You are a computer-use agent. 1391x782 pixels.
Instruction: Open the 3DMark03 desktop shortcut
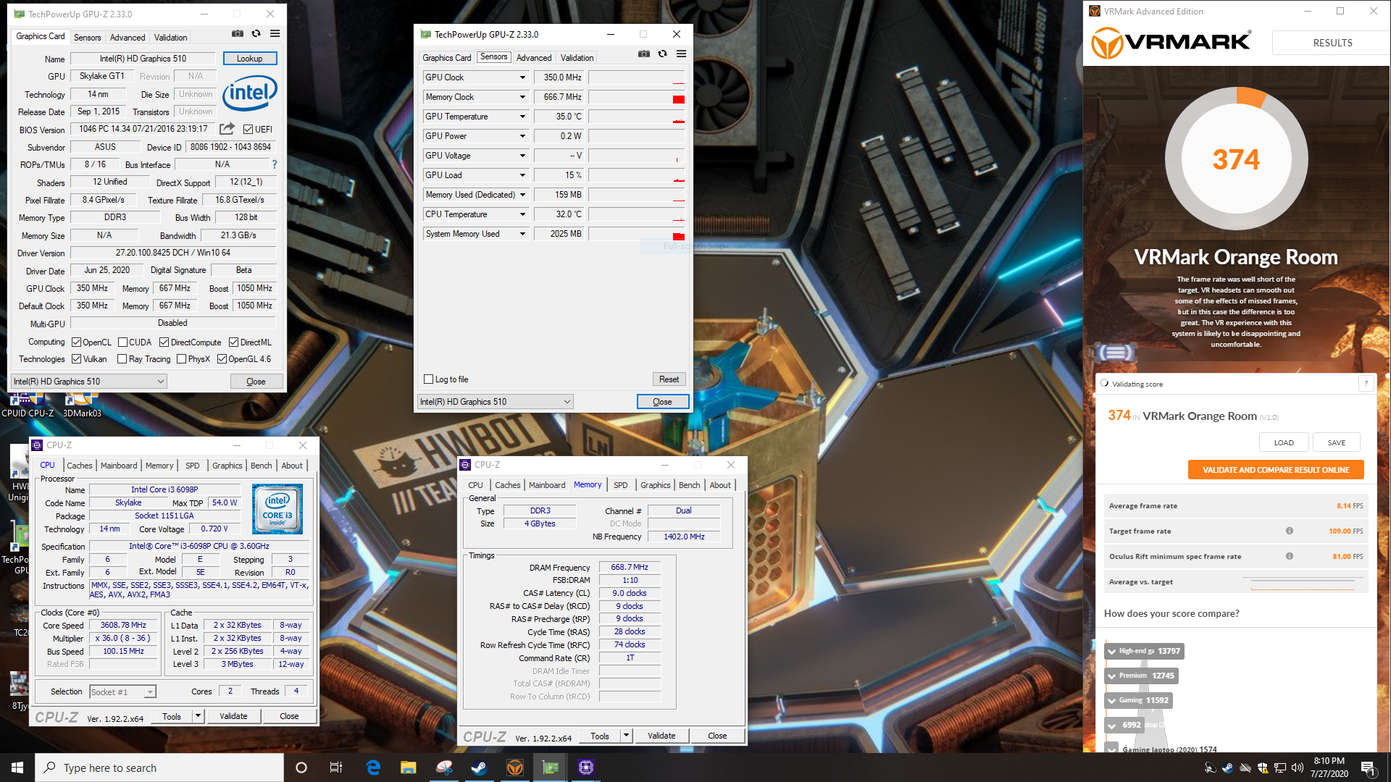[x=82, y=404]
